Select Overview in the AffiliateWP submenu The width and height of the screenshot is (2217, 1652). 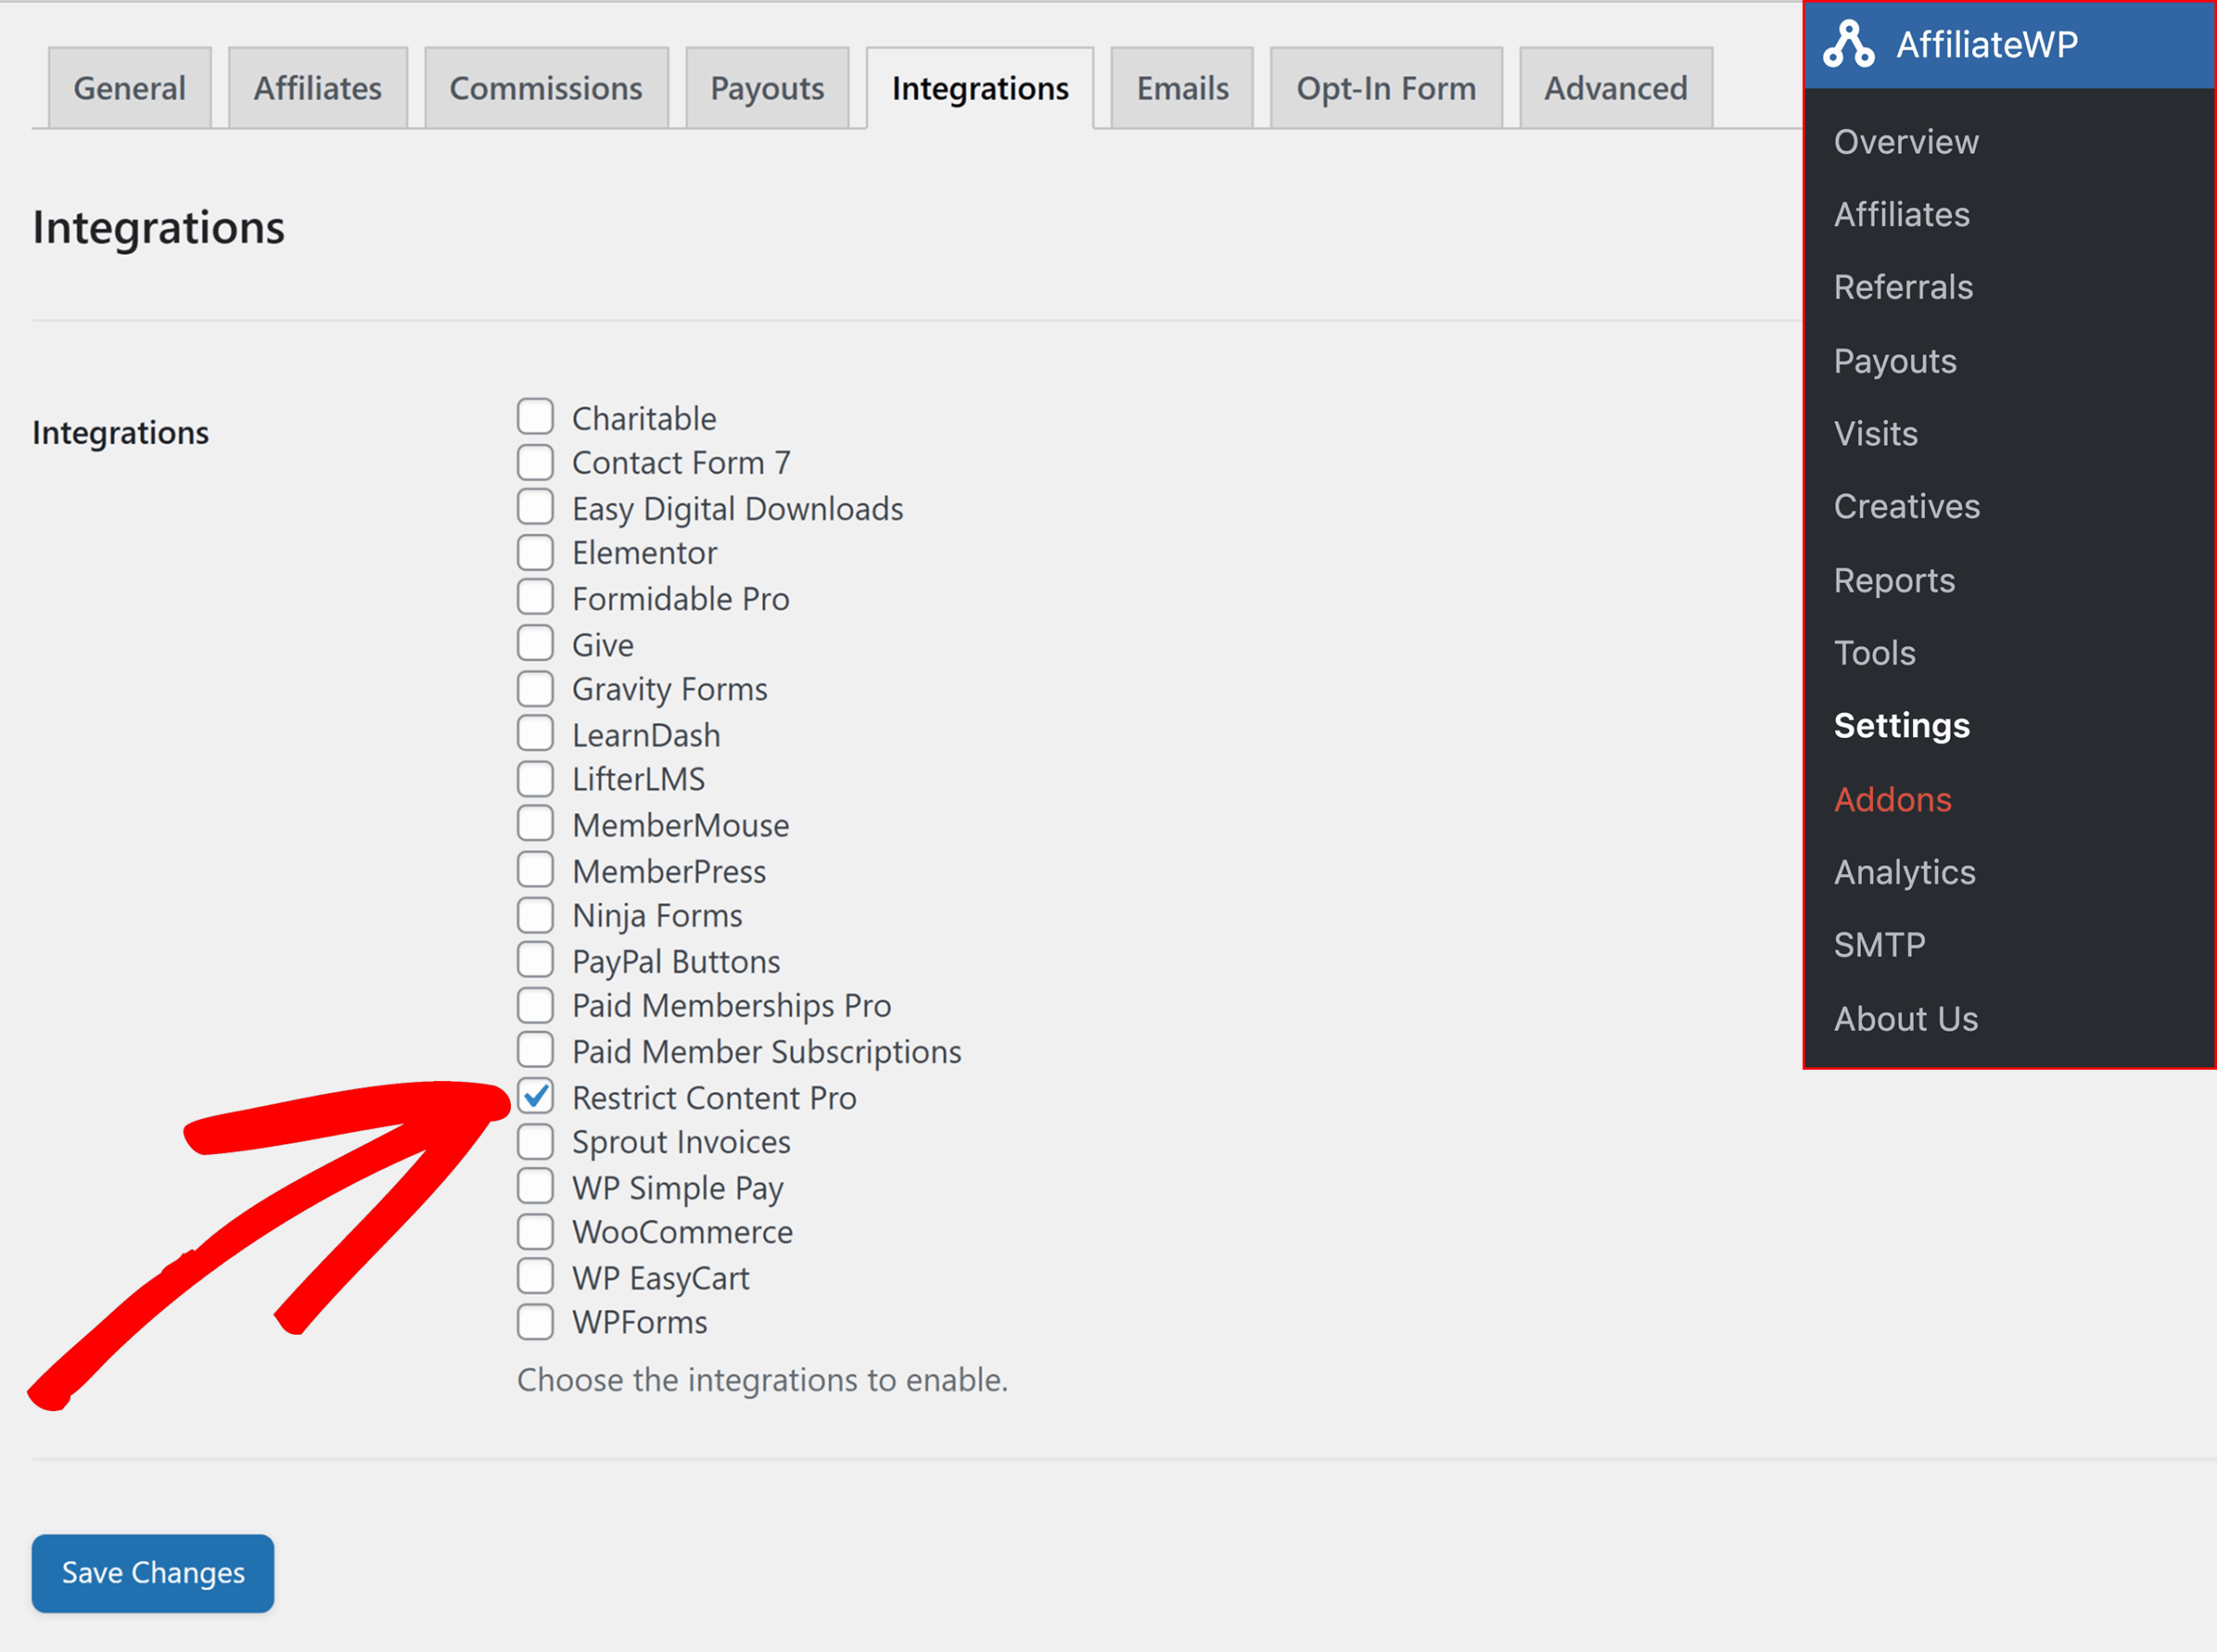1905,142
